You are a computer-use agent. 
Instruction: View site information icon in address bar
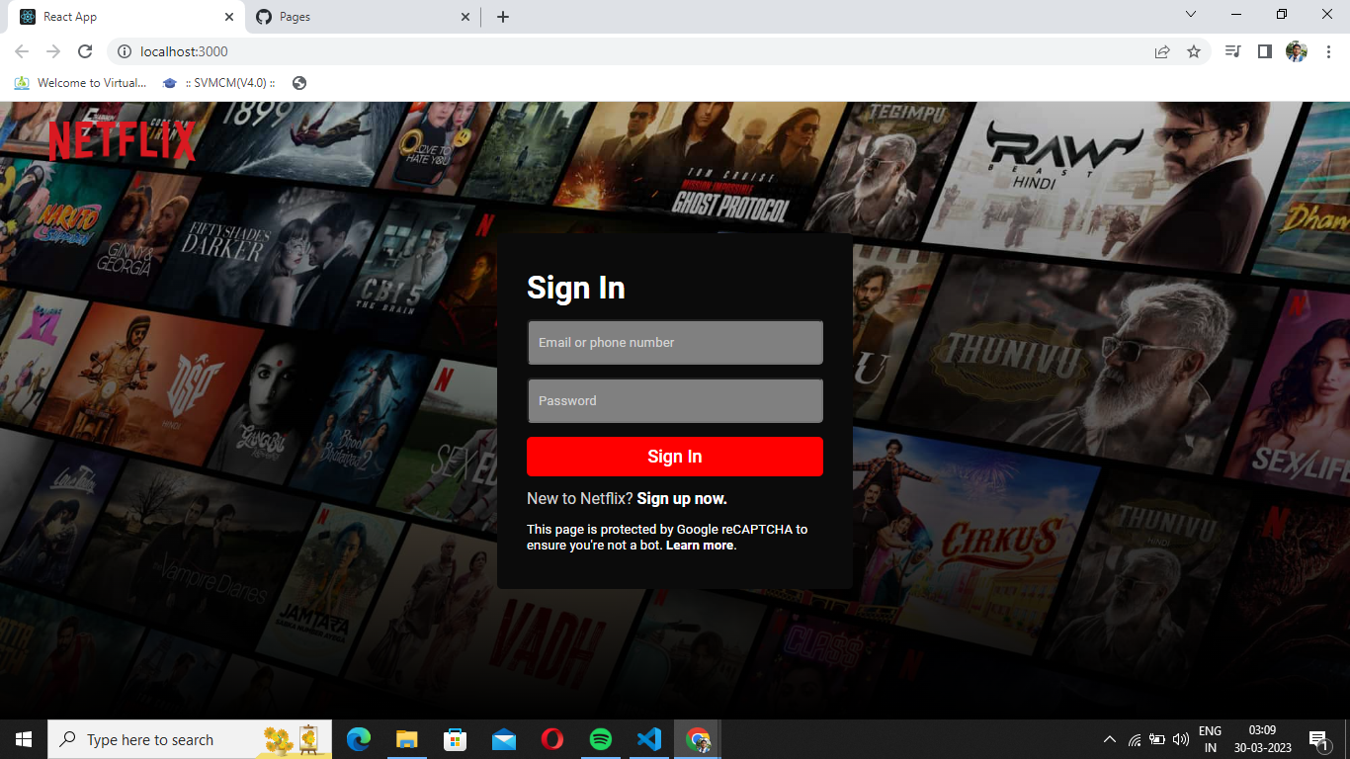pos(125,51)
